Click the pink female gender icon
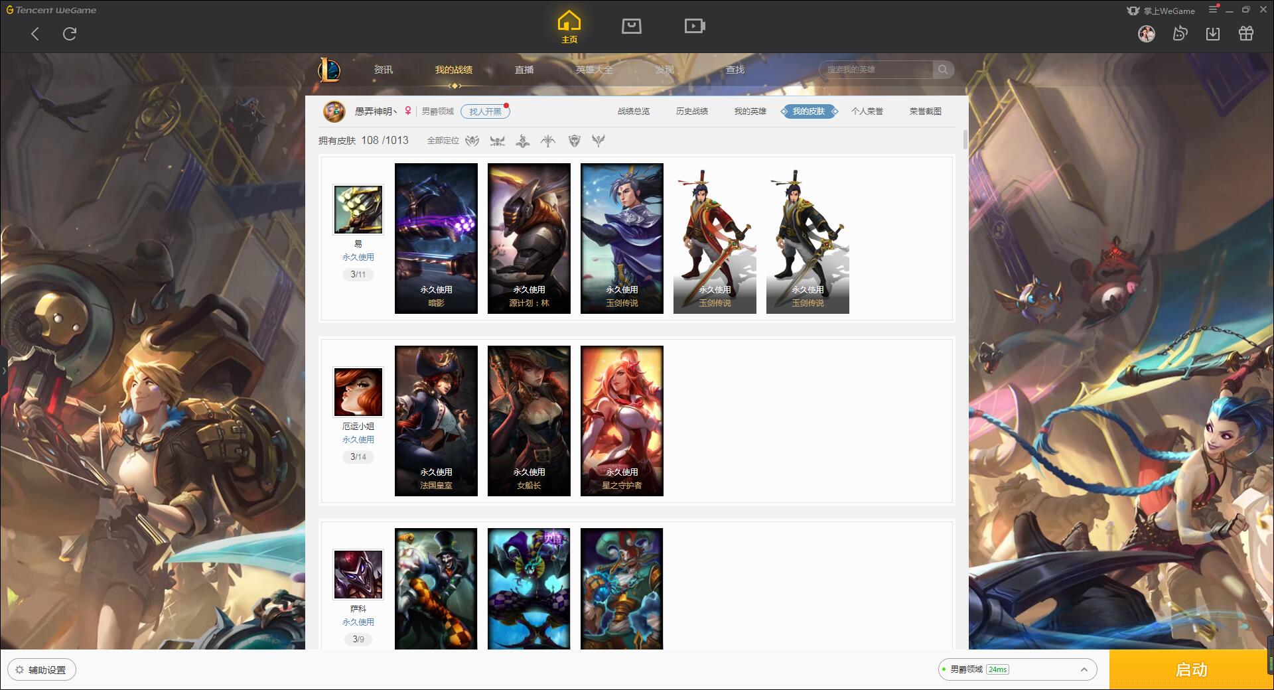The image size is (1274, 690). point(408,111)
